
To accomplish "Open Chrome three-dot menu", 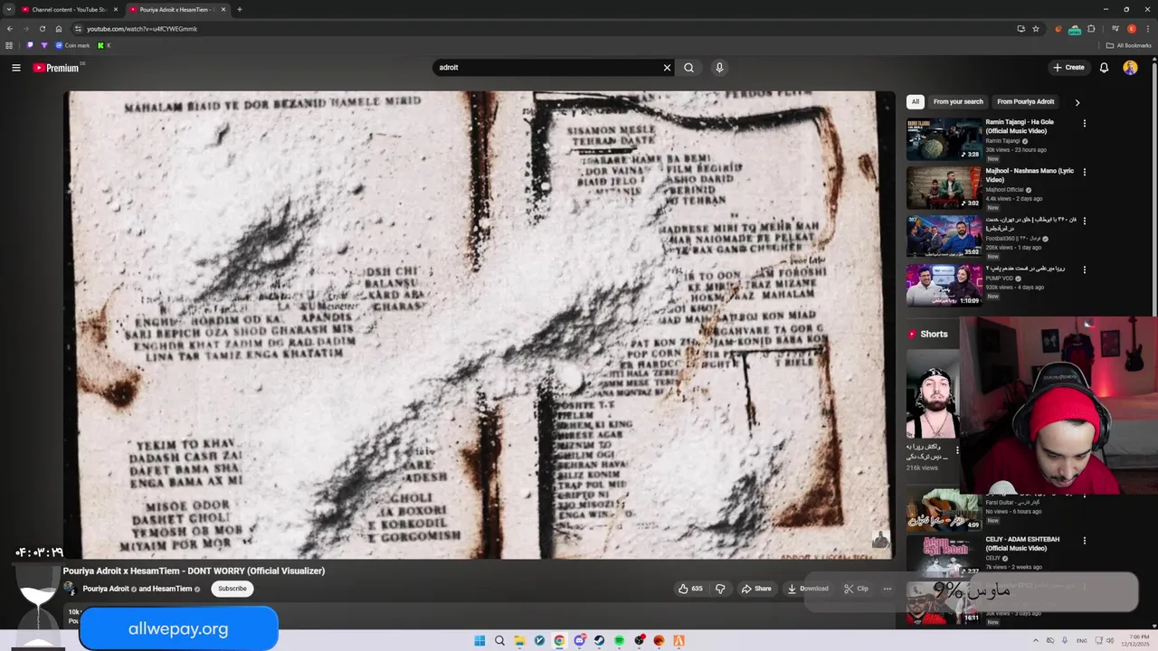I will pyautogui.click(x=1146, y=29).
